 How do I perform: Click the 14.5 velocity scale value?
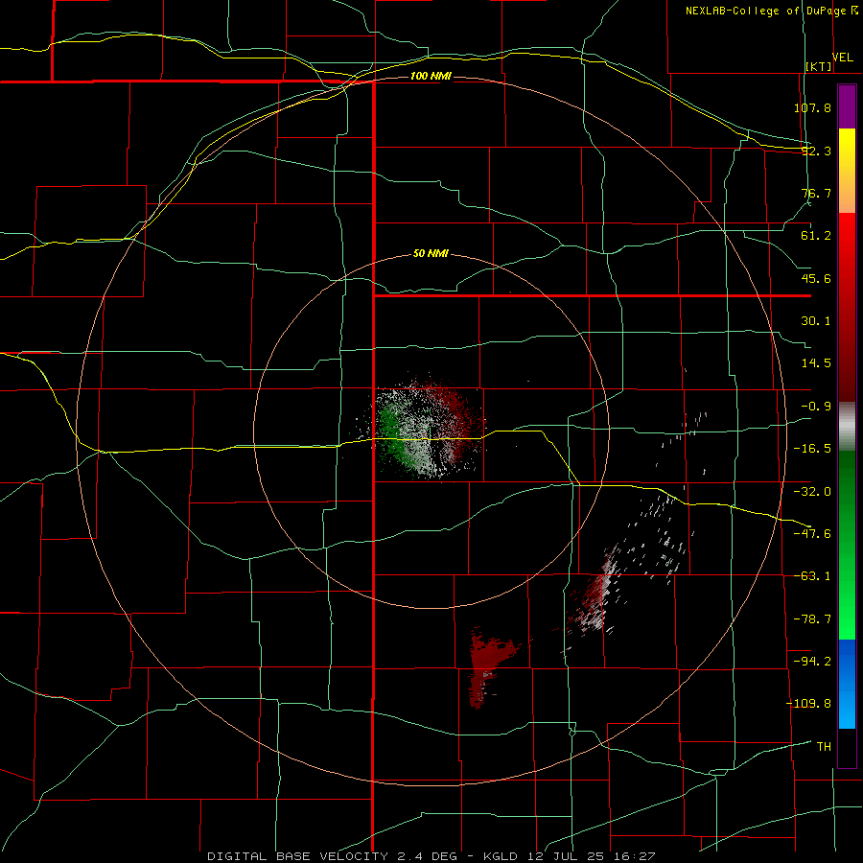816,363
